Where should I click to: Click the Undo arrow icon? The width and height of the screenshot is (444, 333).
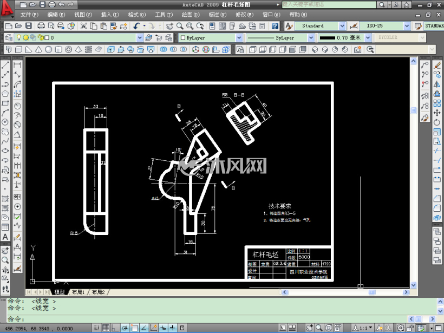pyautogui.click(x=137, y=26)
